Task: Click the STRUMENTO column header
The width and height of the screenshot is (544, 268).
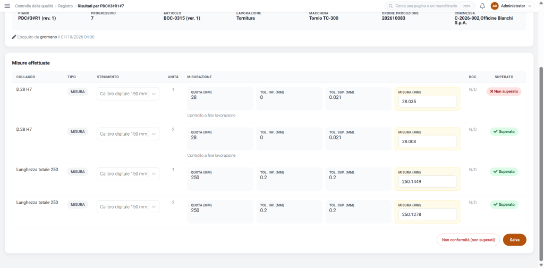Action: [x=108, y=77]
